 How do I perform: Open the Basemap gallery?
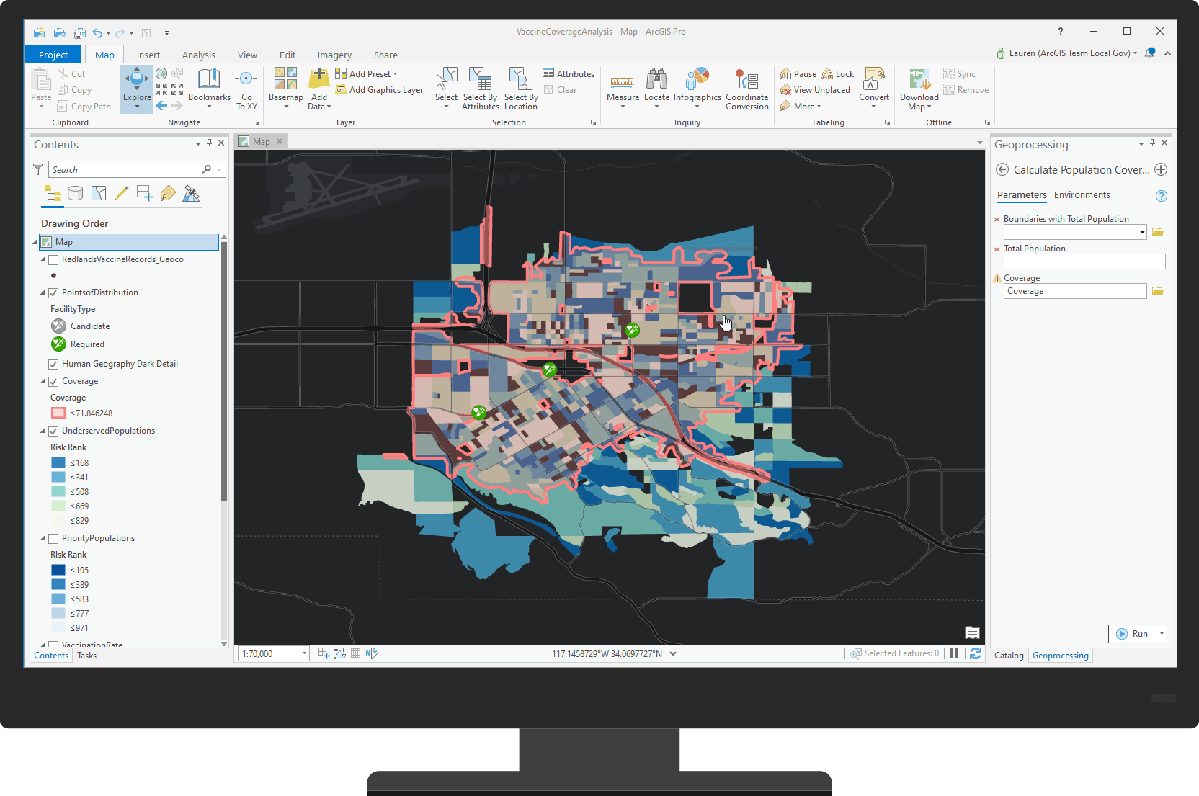pos(285,88)
